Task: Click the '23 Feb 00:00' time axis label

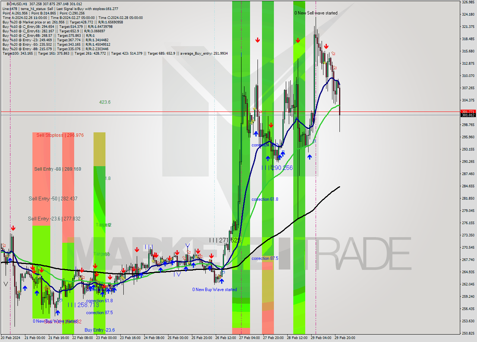Action: [106, 338]
